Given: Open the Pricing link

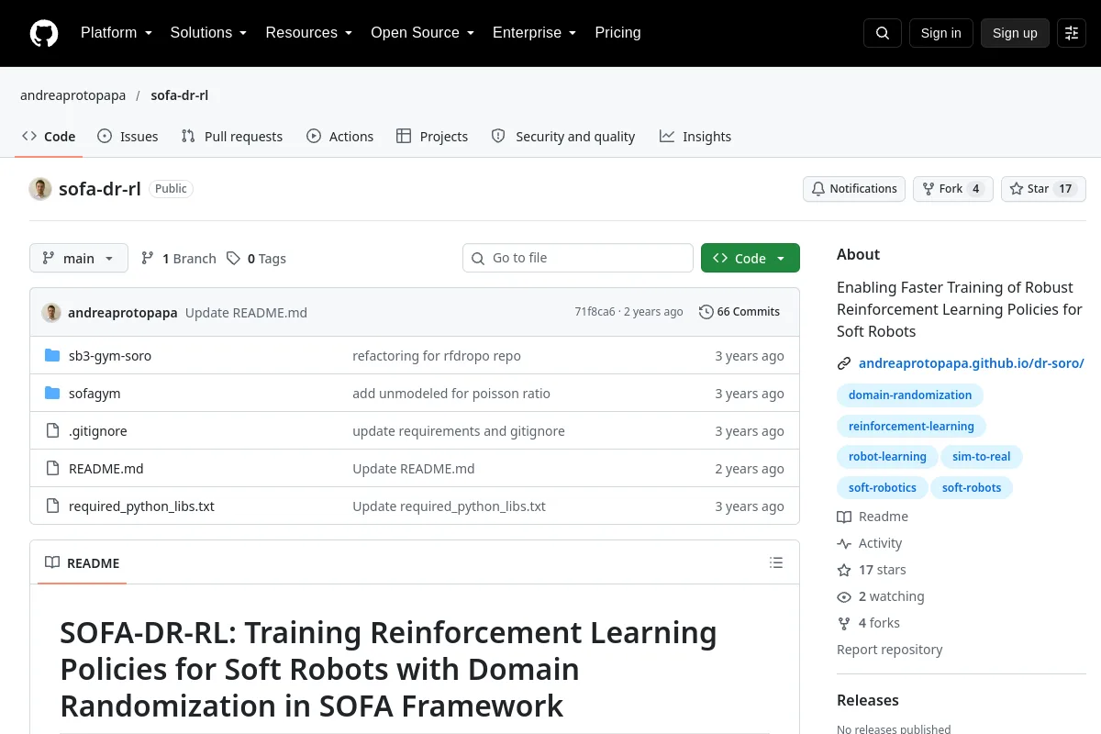Looking at the screenshot, I should (617, 33).
